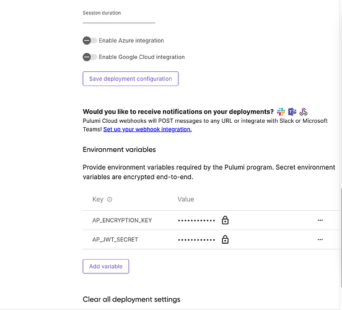The width and height of the screenshot is (342, 310).
Task: Toggle Enable Azure integration switch
Action: [90, 40]
